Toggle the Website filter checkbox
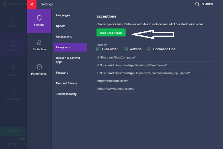 pyautogui.click(x=126, y=49)
